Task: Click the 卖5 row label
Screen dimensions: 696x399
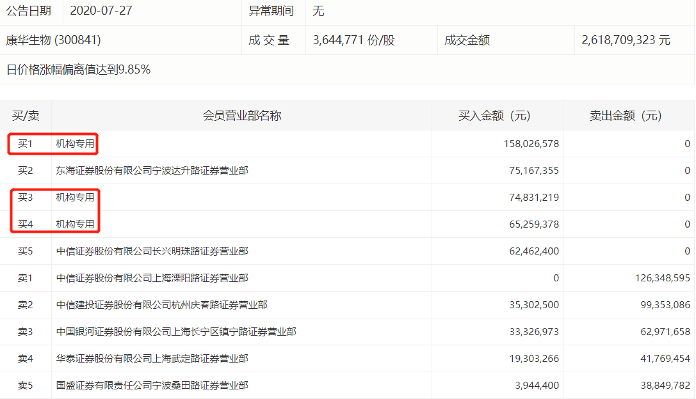Action: (26, 386)
